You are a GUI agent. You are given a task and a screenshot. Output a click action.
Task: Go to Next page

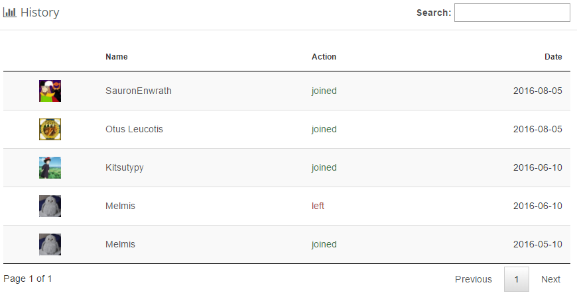(550, 279)
